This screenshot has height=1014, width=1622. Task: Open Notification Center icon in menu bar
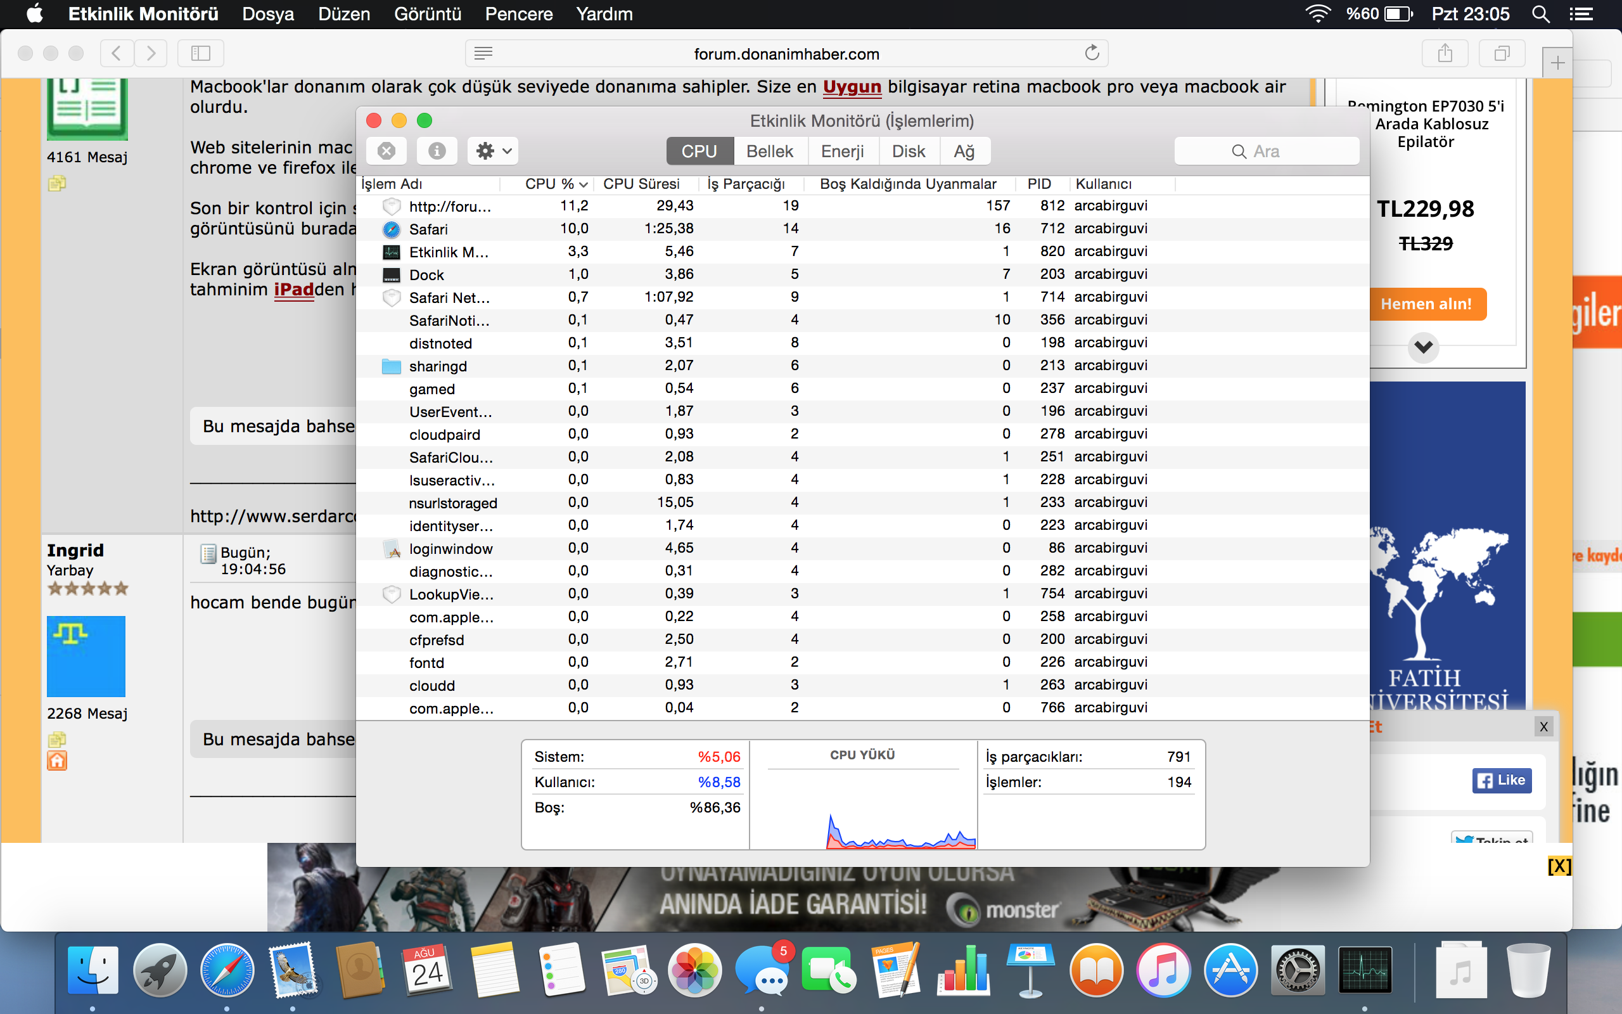coord(1581,14)
